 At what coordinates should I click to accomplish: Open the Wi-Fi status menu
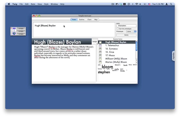point(137,4)
